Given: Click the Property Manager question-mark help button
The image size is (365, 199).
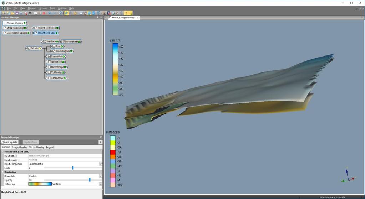Looking at the screenshot, I should 100,142.
